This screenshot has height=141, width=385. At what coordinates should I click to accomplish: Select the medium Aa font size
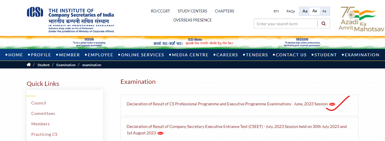click(315, 11)
